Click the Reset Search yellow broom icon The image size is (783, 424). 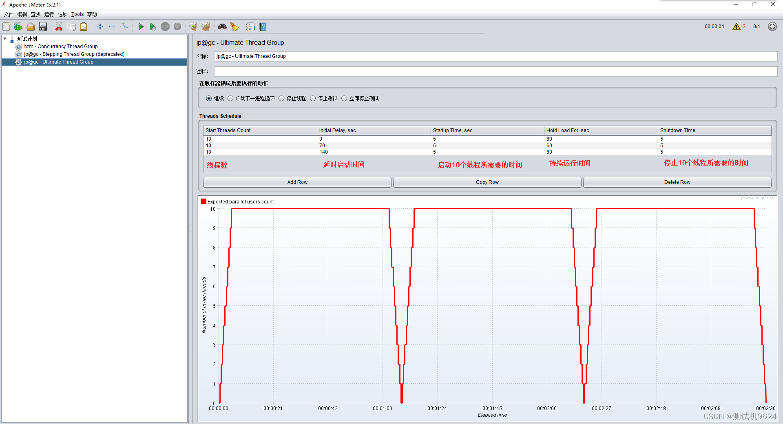click(234, 26)
